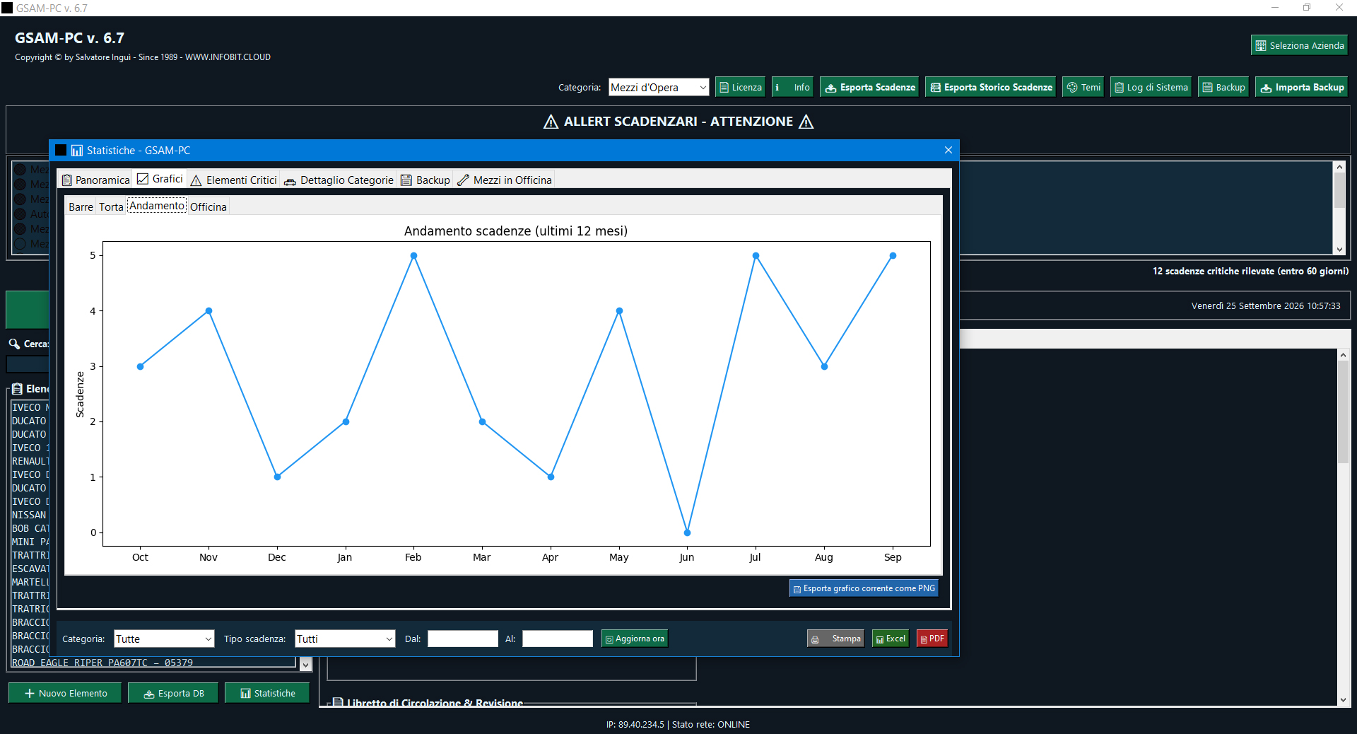Switch to Elementi Critici tab
This screenshot has height=734, width=1357.
point(233,180)
